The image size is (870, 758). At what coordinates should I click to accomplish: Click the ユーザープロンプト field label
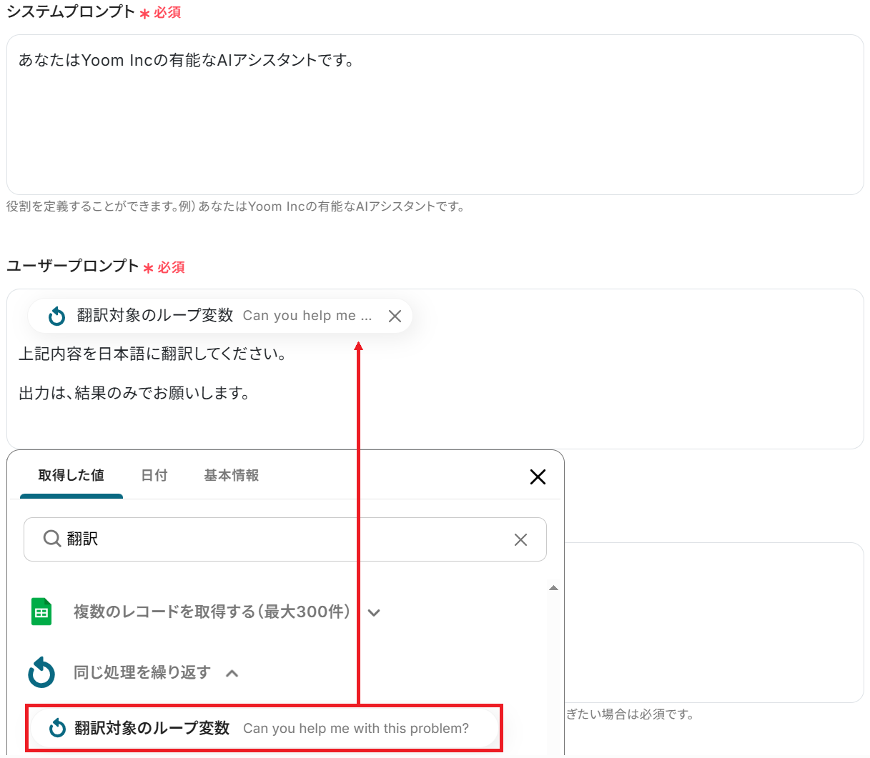[73, 266]
